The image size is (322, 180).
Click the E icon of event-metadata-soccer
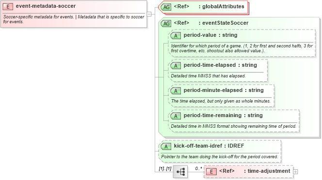point(8,7)
